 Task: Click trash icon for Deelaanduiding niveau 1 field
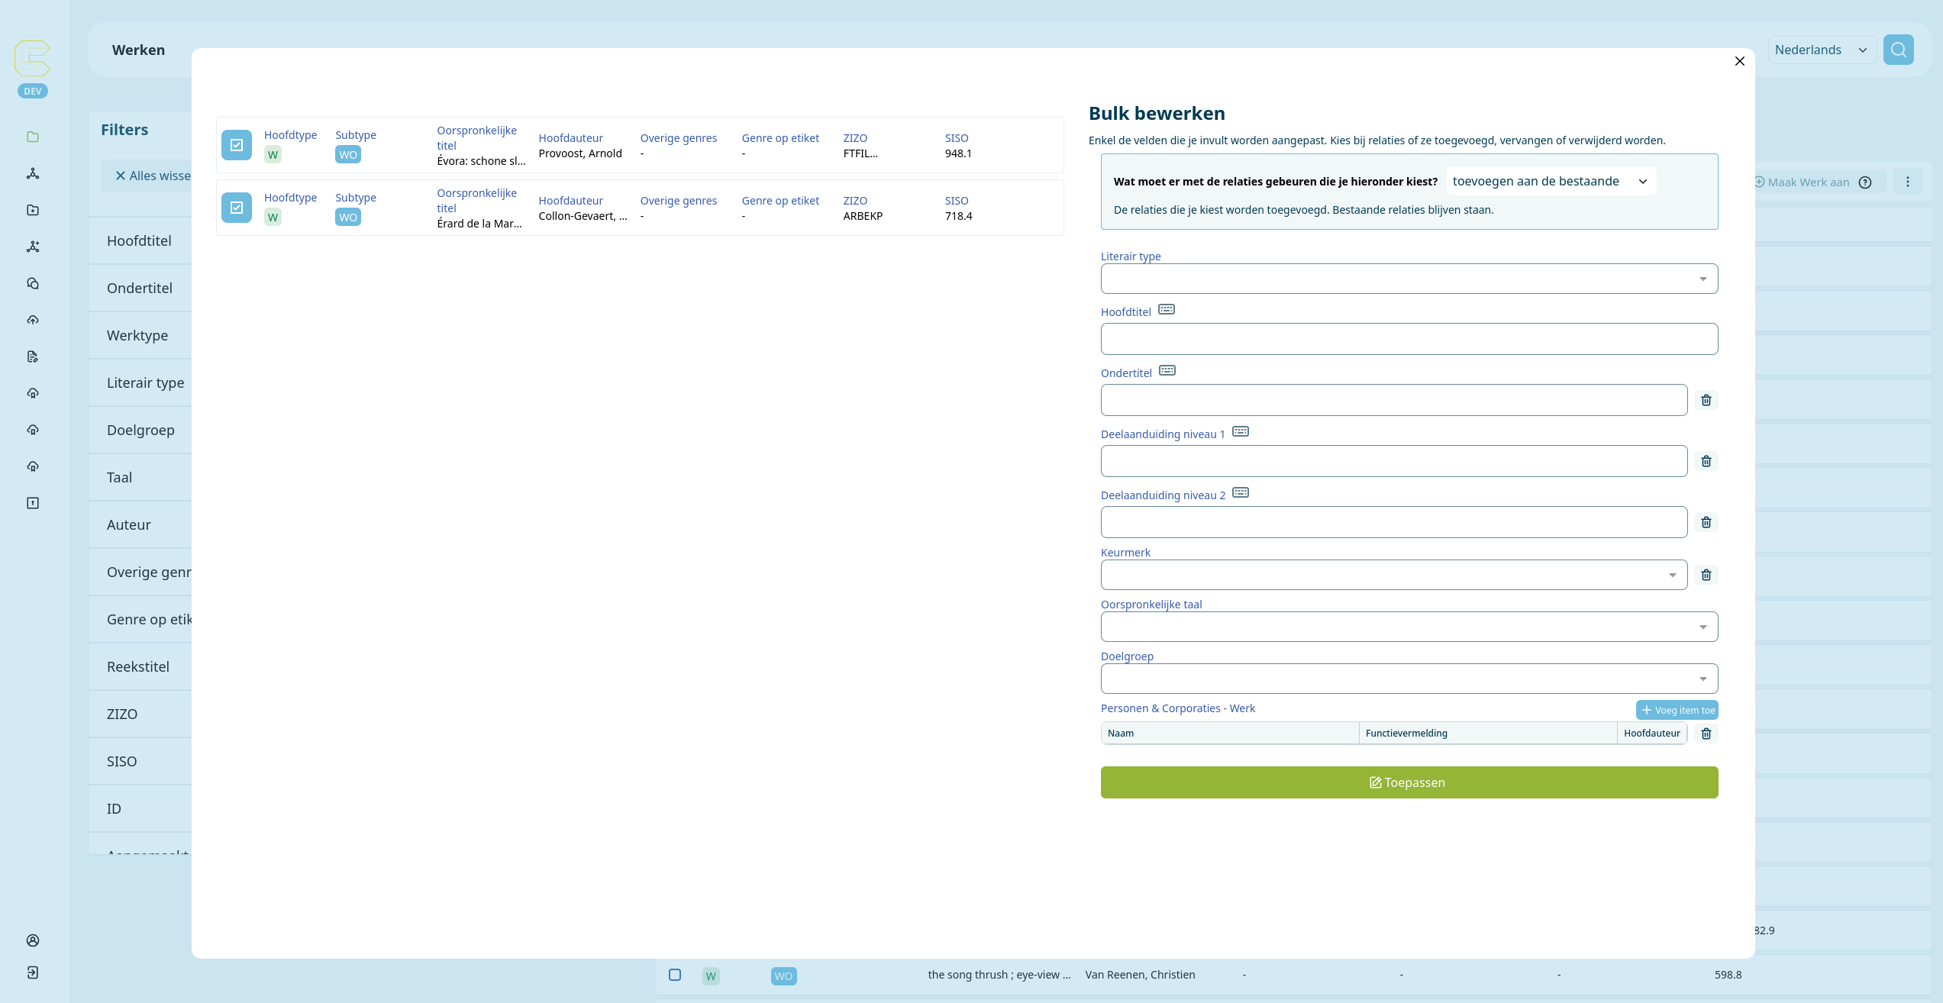[x=1706, y=461]
